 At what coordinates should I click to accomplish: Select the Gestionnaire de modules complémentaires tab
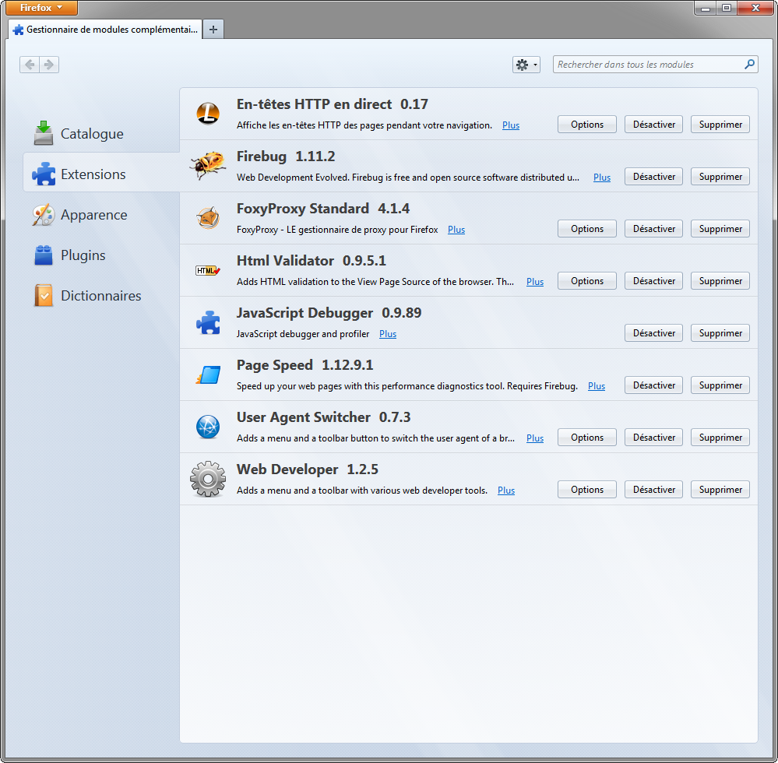[105, 30]
